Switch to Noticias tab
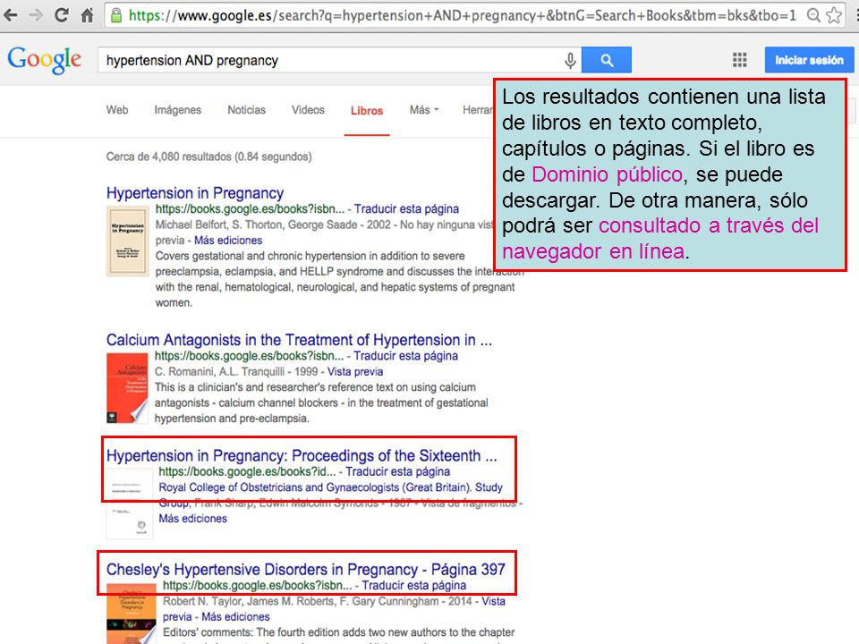 pos(247,110)
